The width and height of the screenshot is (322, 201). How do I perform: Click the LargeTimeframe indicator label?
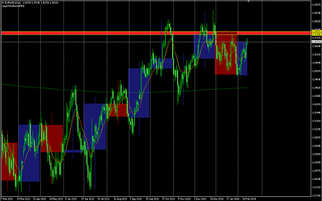(13, 6)
